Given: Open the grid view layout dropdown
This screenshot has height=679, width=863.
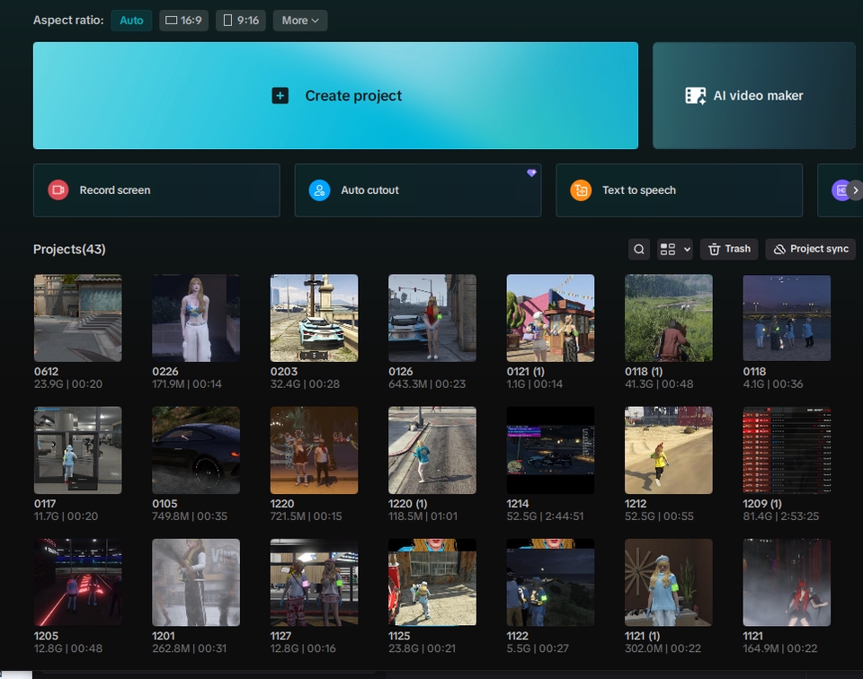Looking at the screenshot, I should click(x=674, y=249).
